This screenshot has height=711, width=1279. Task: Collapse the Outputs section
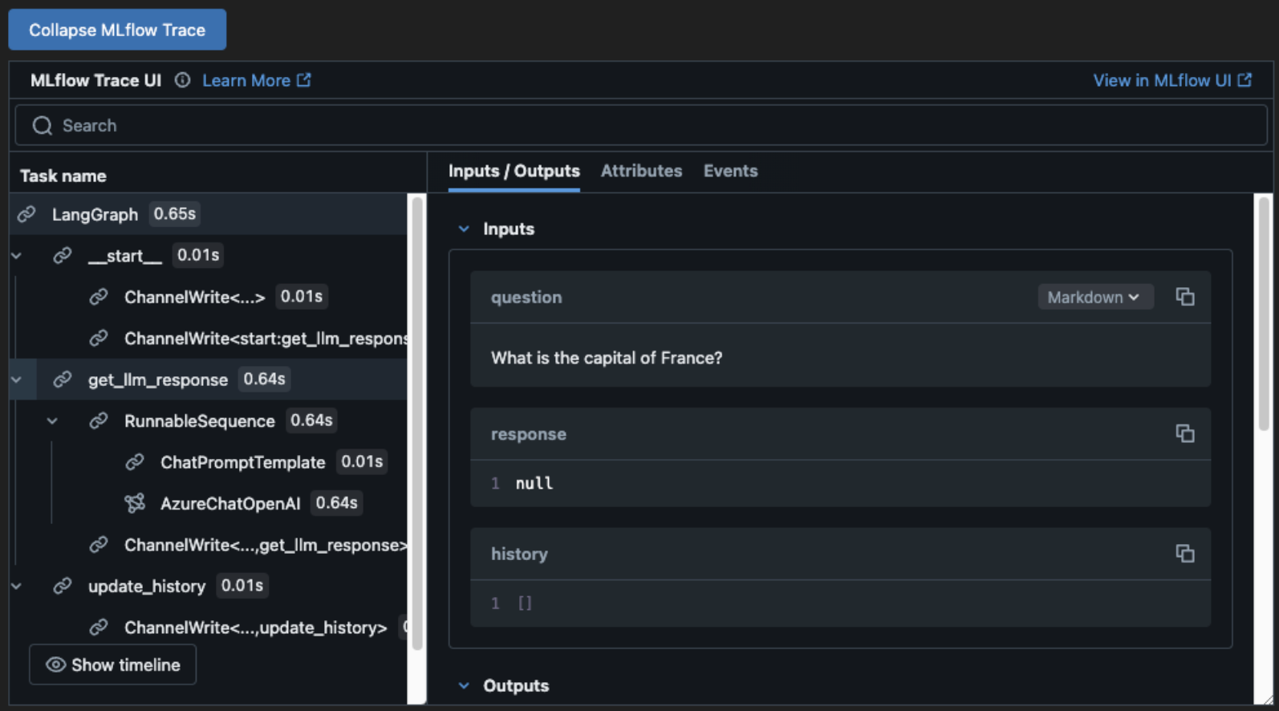[464, 686]
